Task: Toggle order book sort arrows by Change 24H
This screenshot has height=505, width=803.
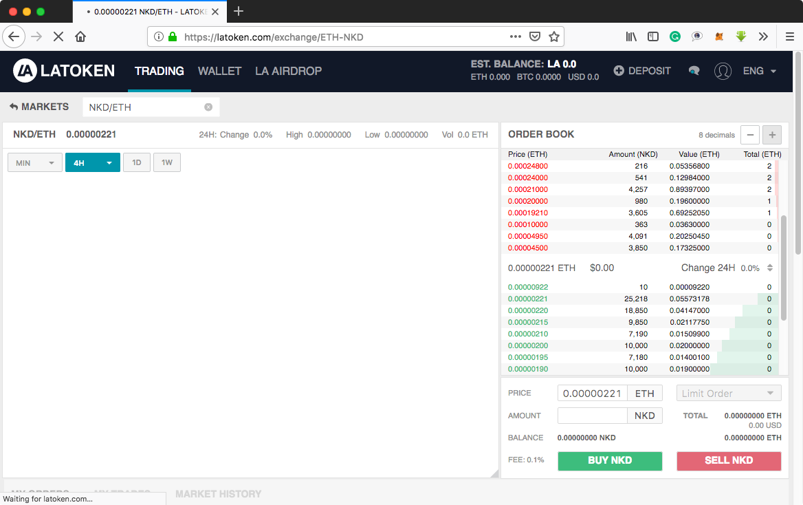Action: (770, 268)
